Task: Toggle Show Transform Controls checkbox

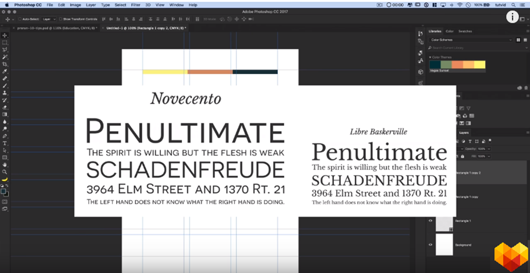Action: coord(61,19)
